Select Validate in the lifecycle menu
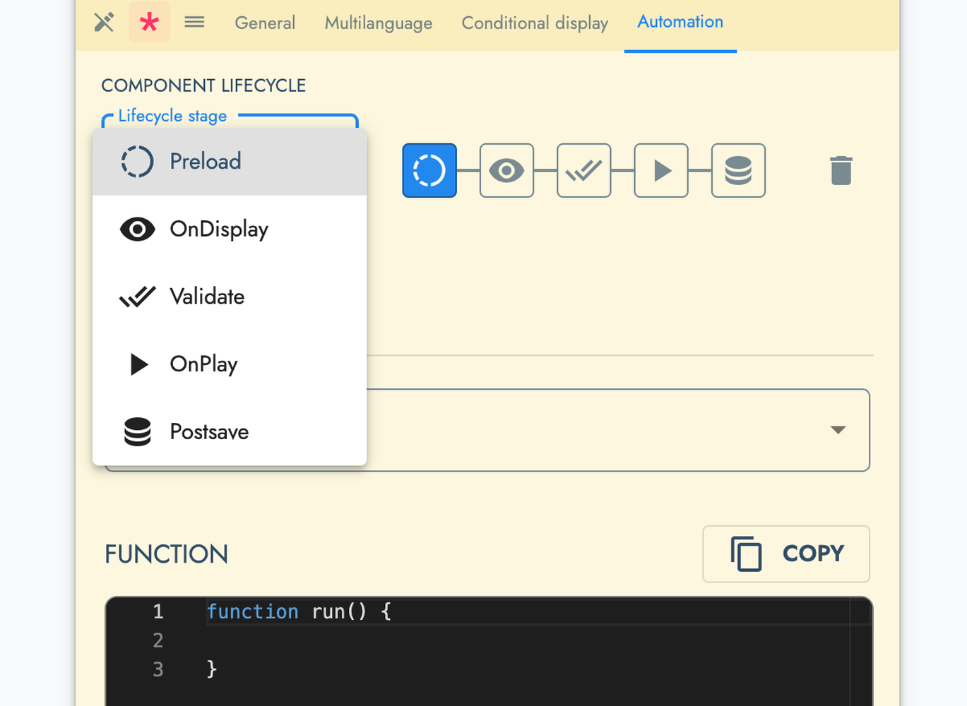Viewport: 967px width, 706px height. tap(207, 297)
